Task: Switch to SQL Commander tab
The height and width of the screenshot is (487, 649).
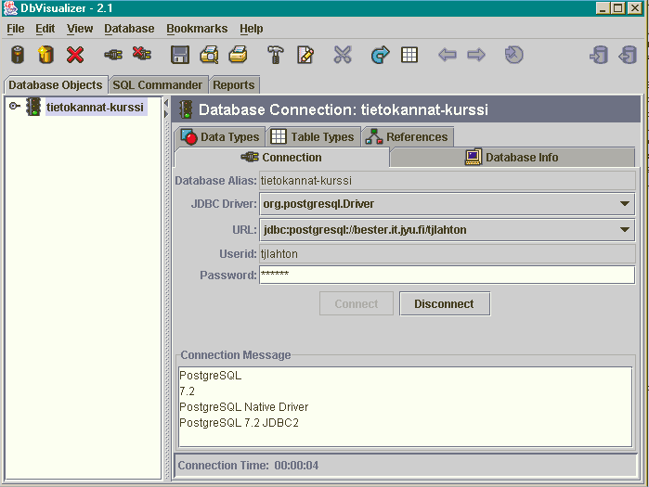Action: point(158,84)
